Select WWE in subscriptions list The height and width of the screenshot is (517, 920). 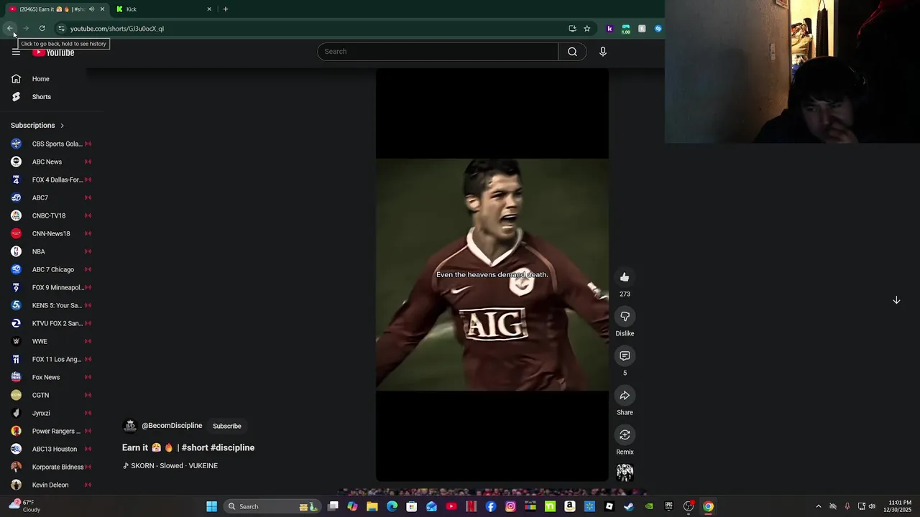[51, 341]
